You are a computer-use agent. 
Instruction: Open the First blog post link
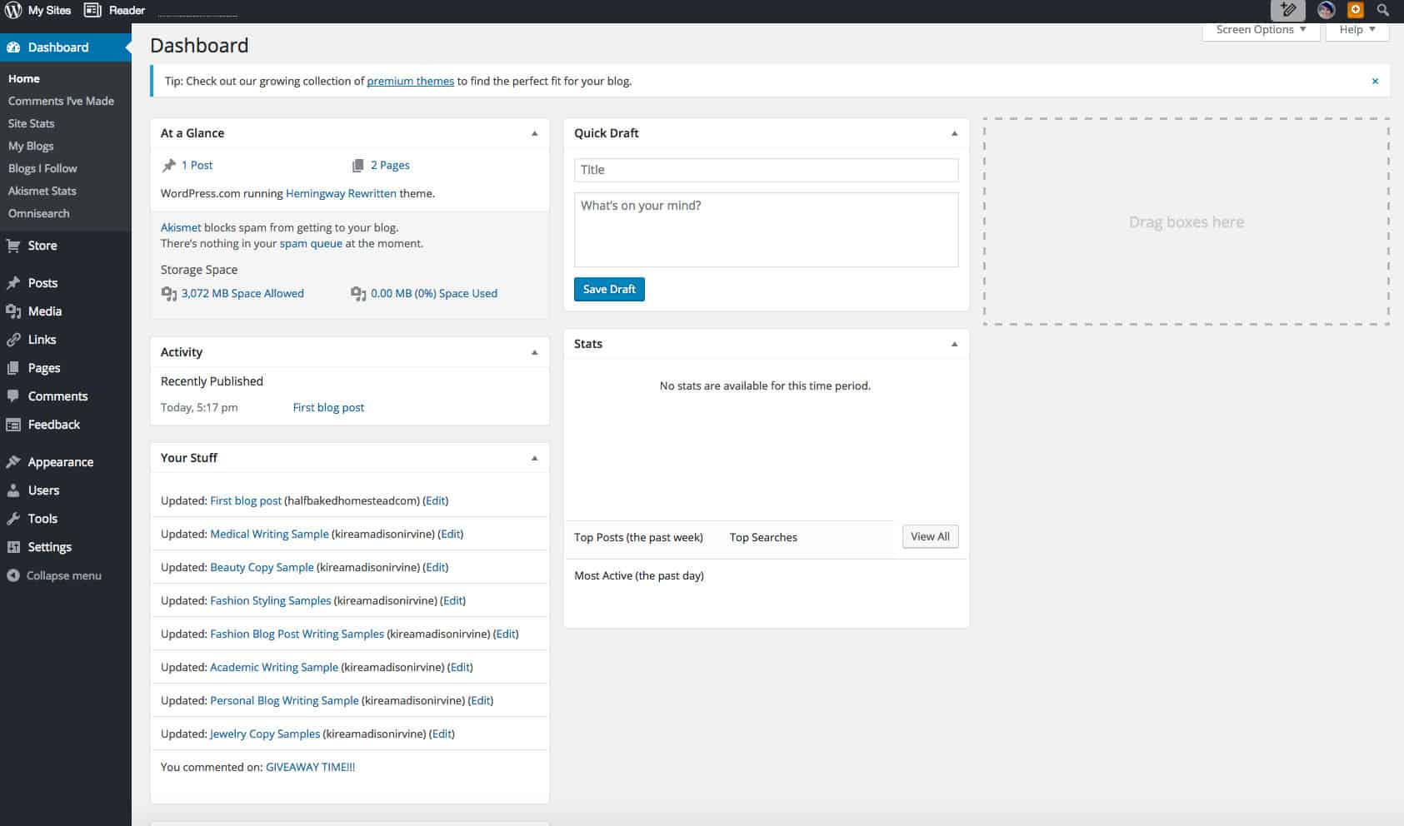tap(327, 407)
